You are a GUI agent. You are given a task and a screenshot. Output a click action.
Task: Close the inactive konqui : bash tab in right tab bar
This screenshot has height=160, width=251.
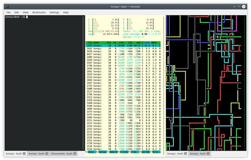pyautogui.click(x=208, y=154)
